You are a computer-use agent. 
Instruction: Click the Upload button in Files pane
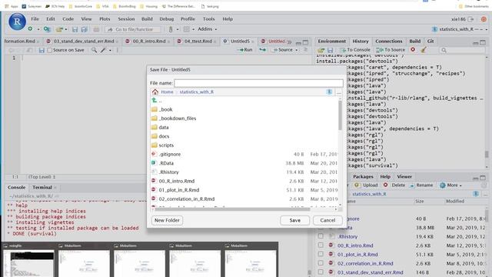(366, 185)
